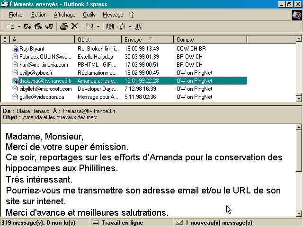This screenshot has height=227, width=303.
Task: Click subject 'Estelle Hallyday'
Action: coord(95,57)
